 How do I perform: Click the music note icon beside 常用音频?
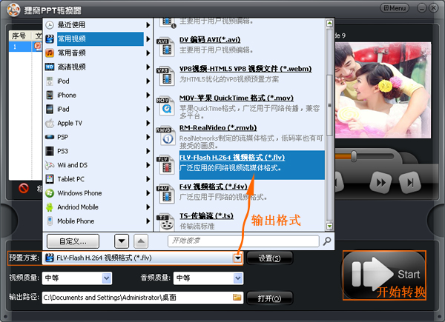point(50,53)
